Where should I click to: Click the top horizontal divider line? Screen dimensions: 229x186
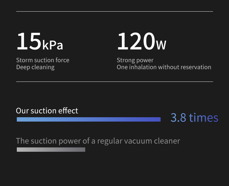pyautogui.click(x=114, y=12)
